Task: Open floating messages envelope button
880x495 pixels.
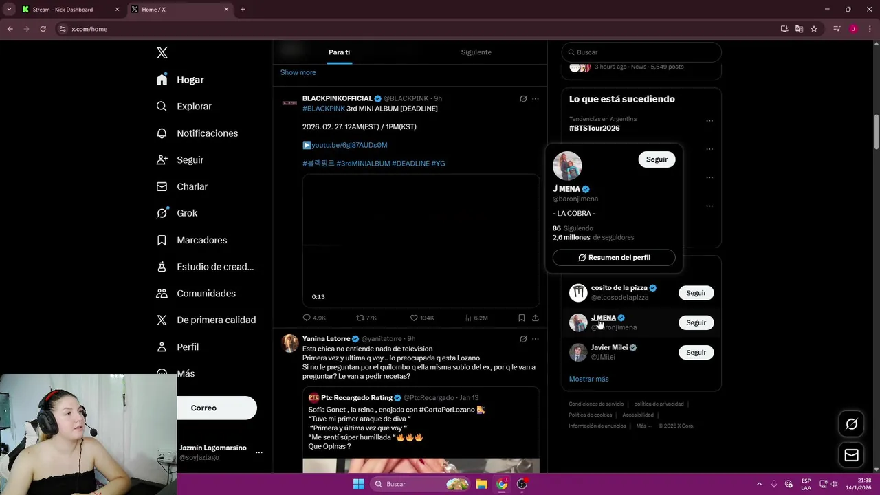Action: 851,455
